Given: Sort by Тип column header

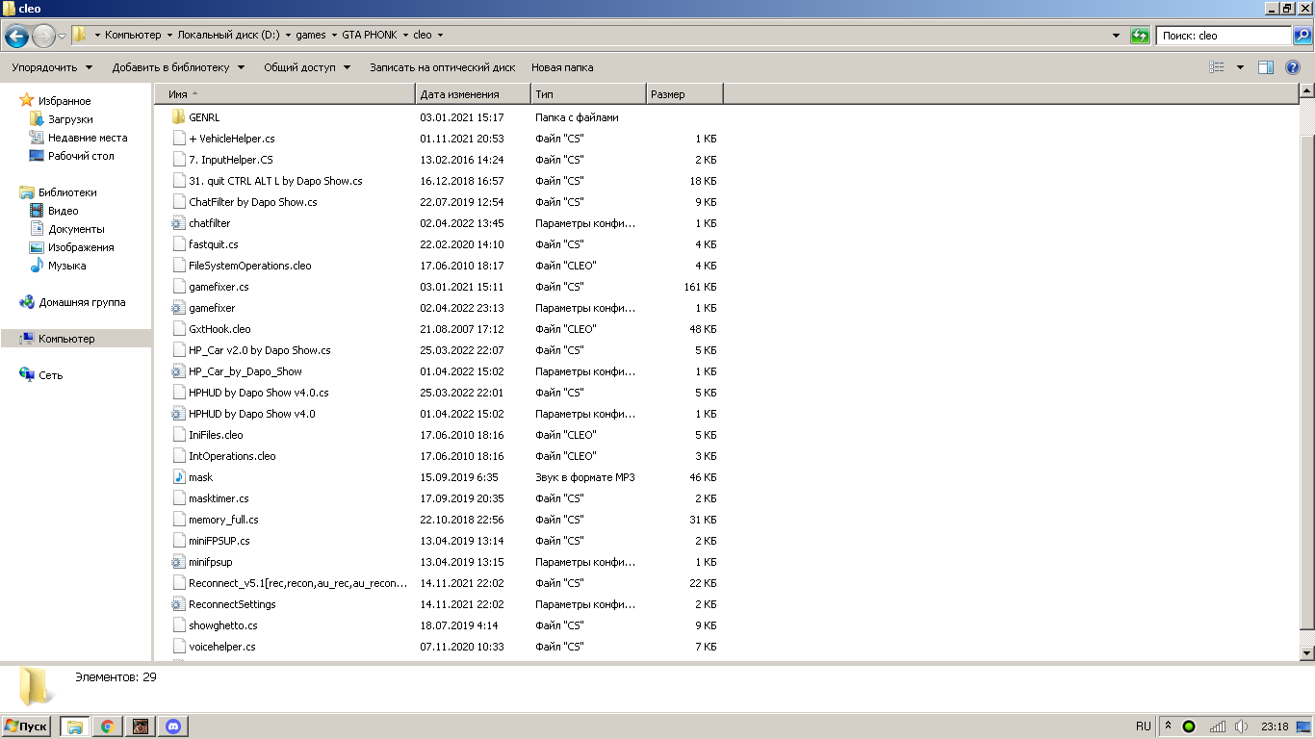Looking at the screenshot, I should [x=588, y=94].
